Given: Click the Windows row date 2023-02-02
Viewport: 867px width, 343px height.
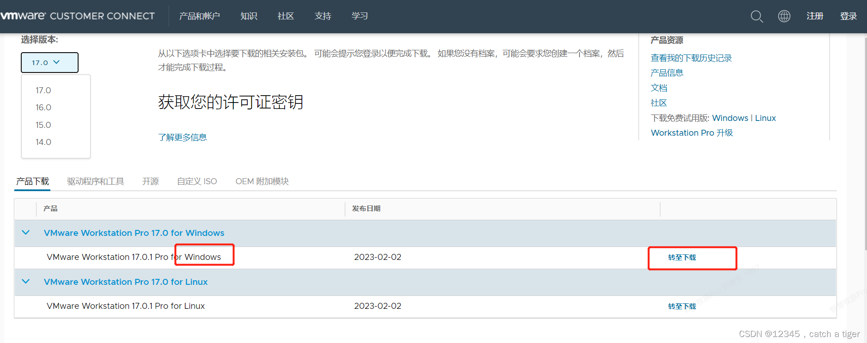Looking at the screenshot, I should click(x=378, y=257).
